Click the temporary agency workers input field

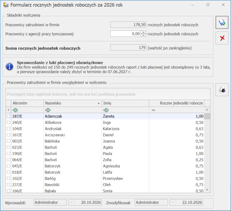pos(125,34)
